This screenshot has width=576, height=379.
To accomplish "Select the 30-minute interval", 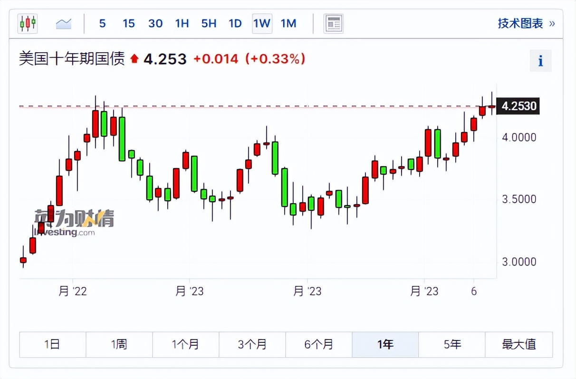I will (x=155, y=23).
